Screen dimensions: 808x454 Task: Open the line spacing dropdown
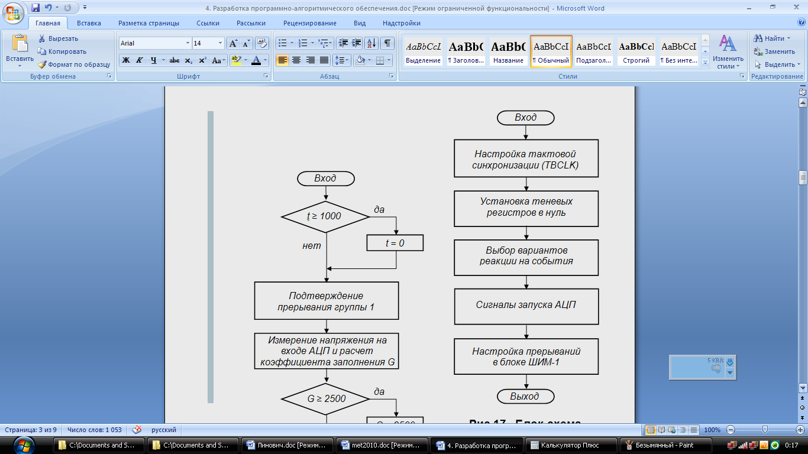click(x=342, y=60)
